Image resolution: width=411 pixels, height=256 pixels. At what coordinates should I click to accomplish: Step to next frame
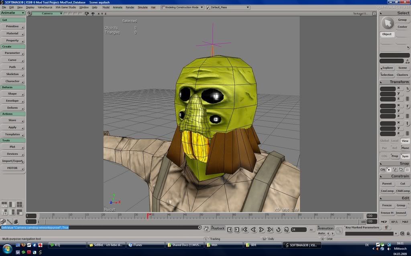[x=237, y=230]
